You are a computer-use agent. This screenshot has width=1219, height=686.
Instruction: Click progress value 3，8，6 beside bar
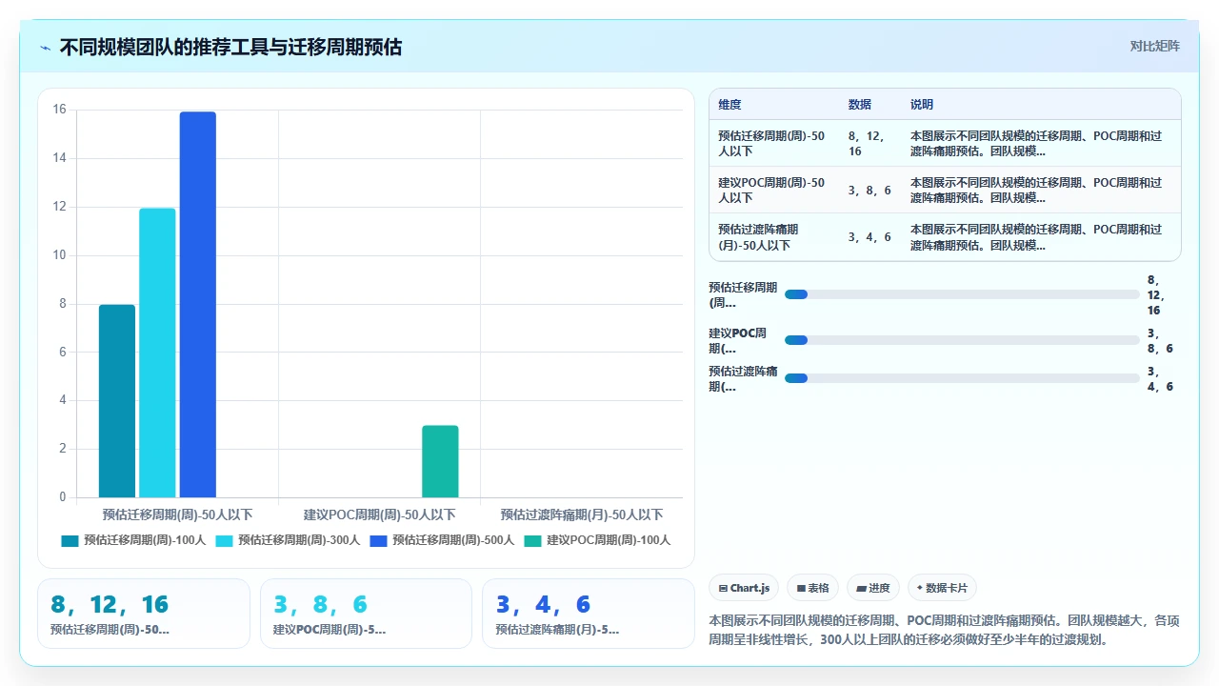point(1160,341)
